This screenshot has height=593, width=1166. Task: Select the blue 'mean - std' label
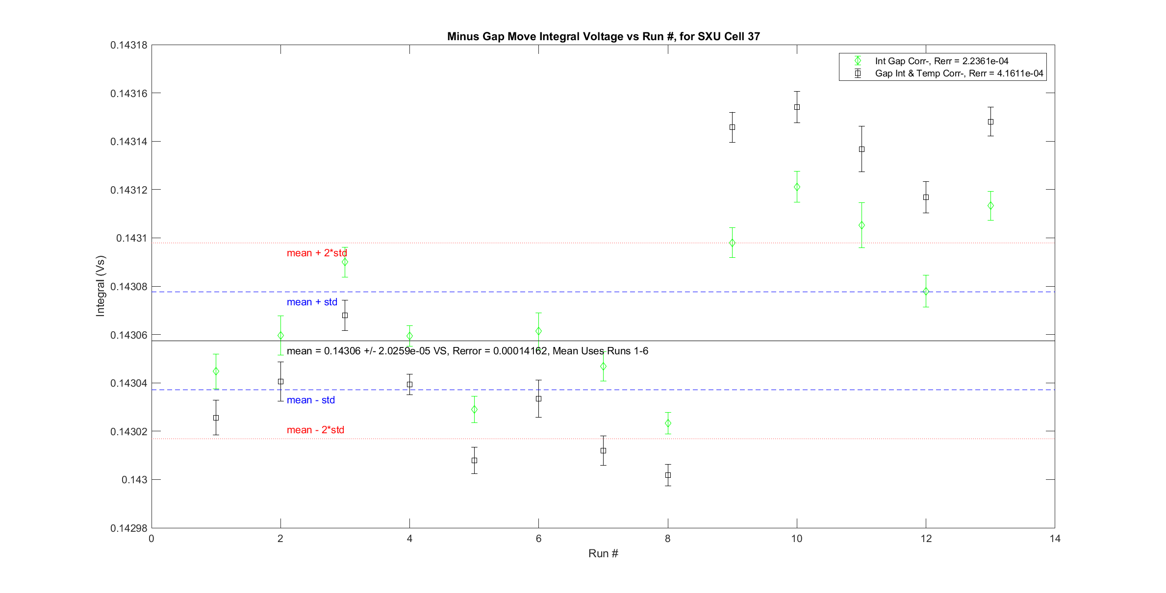point(310,400)
